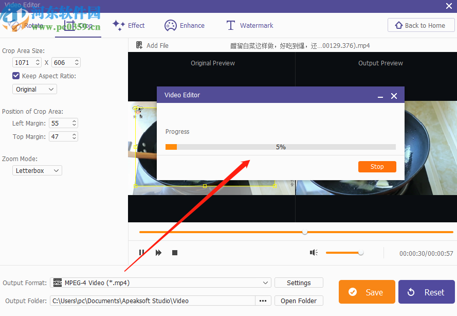Click the Left Margin stepper arrows
This screenshot has height=316, width=457.
(x=75, y=123)
